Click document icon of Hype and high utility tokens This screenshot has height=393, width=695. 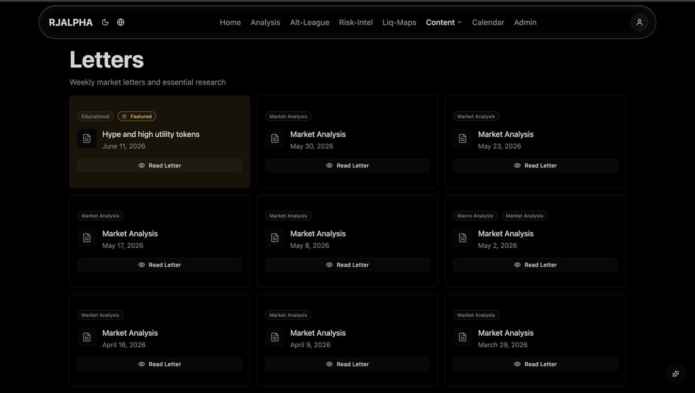87,138
